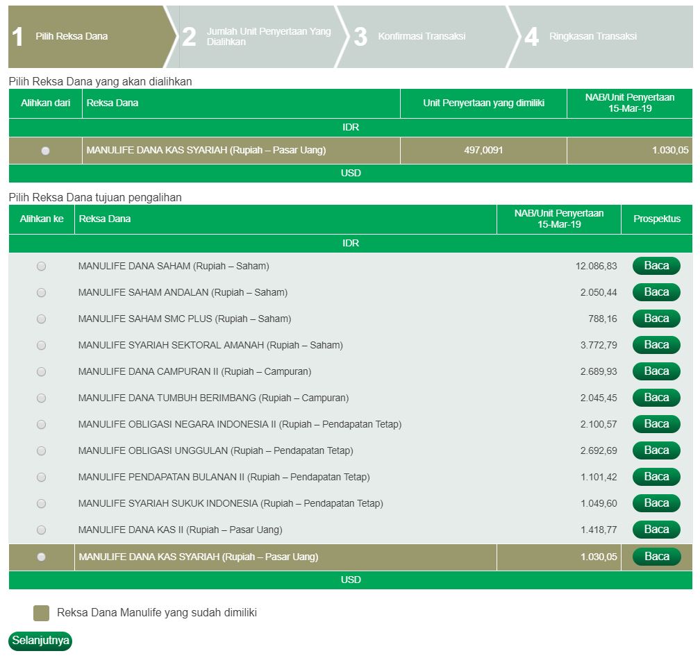
Task: Choose Manulife Syariah Sukuk Indonesia radio
Action: 41,504
